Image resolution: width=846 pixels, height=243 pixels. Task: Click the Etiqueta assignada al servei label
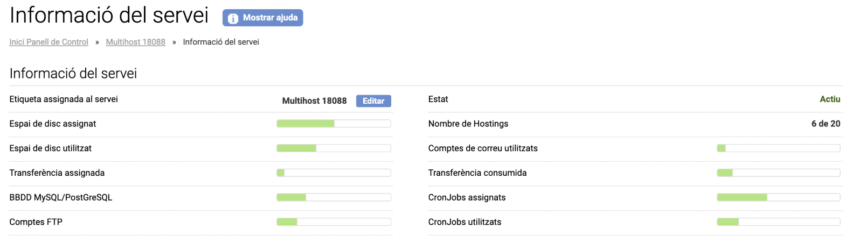coord(64,99)
